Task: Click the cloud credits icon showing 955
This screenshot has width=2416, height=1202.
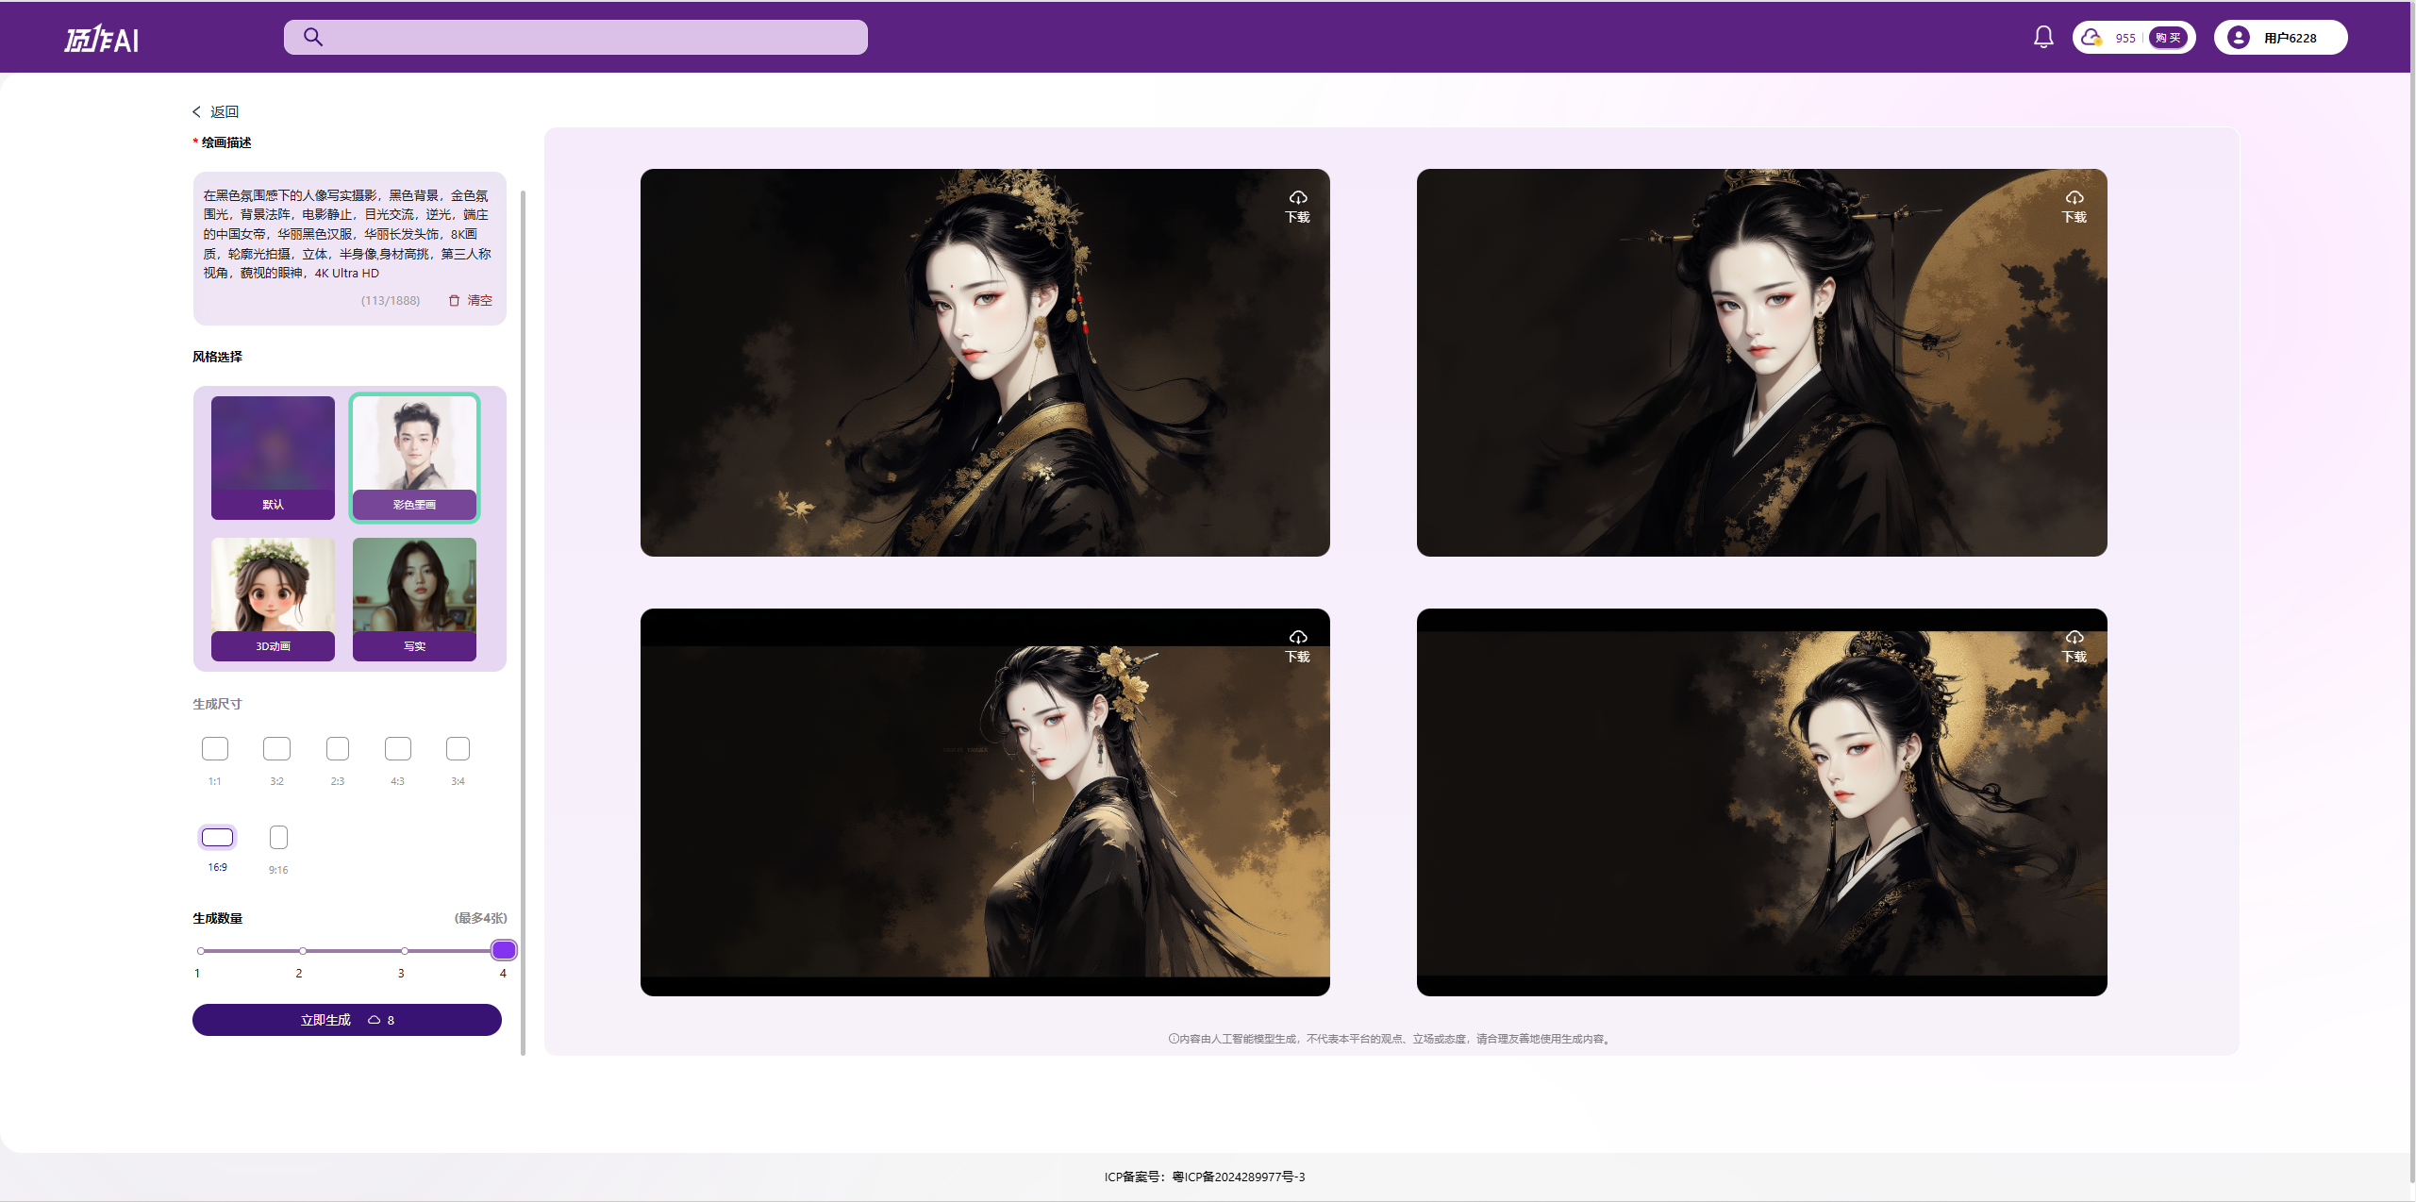Action: (2092, 38)
